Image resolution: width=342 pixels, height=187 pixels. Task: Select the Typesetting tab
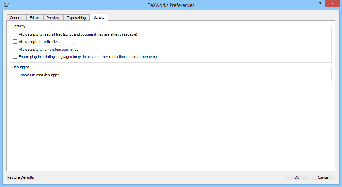click(77, 18)
